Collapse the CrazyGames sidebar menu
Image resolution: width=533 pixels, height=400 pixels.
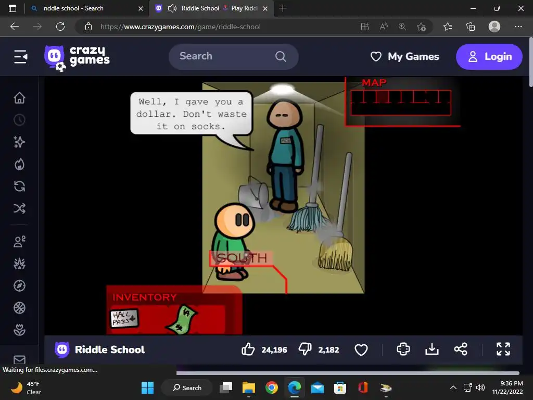[x=20, y=57]
